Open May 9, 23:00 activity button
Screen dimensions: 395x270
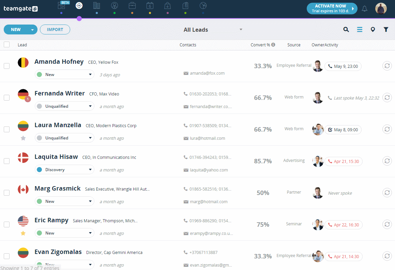(343, 66)
